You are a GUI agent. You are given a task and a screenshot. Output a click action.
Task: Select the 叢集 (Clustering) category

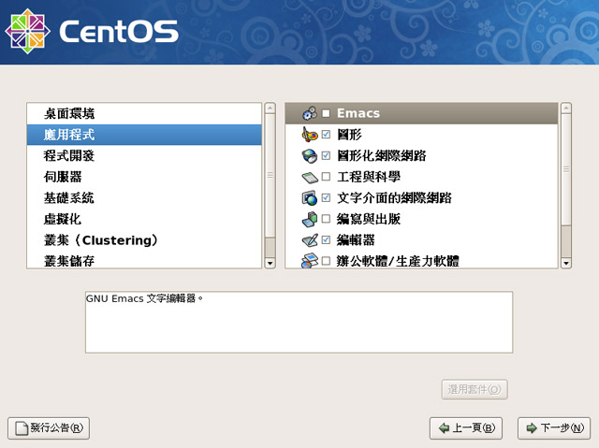[144, 240]
